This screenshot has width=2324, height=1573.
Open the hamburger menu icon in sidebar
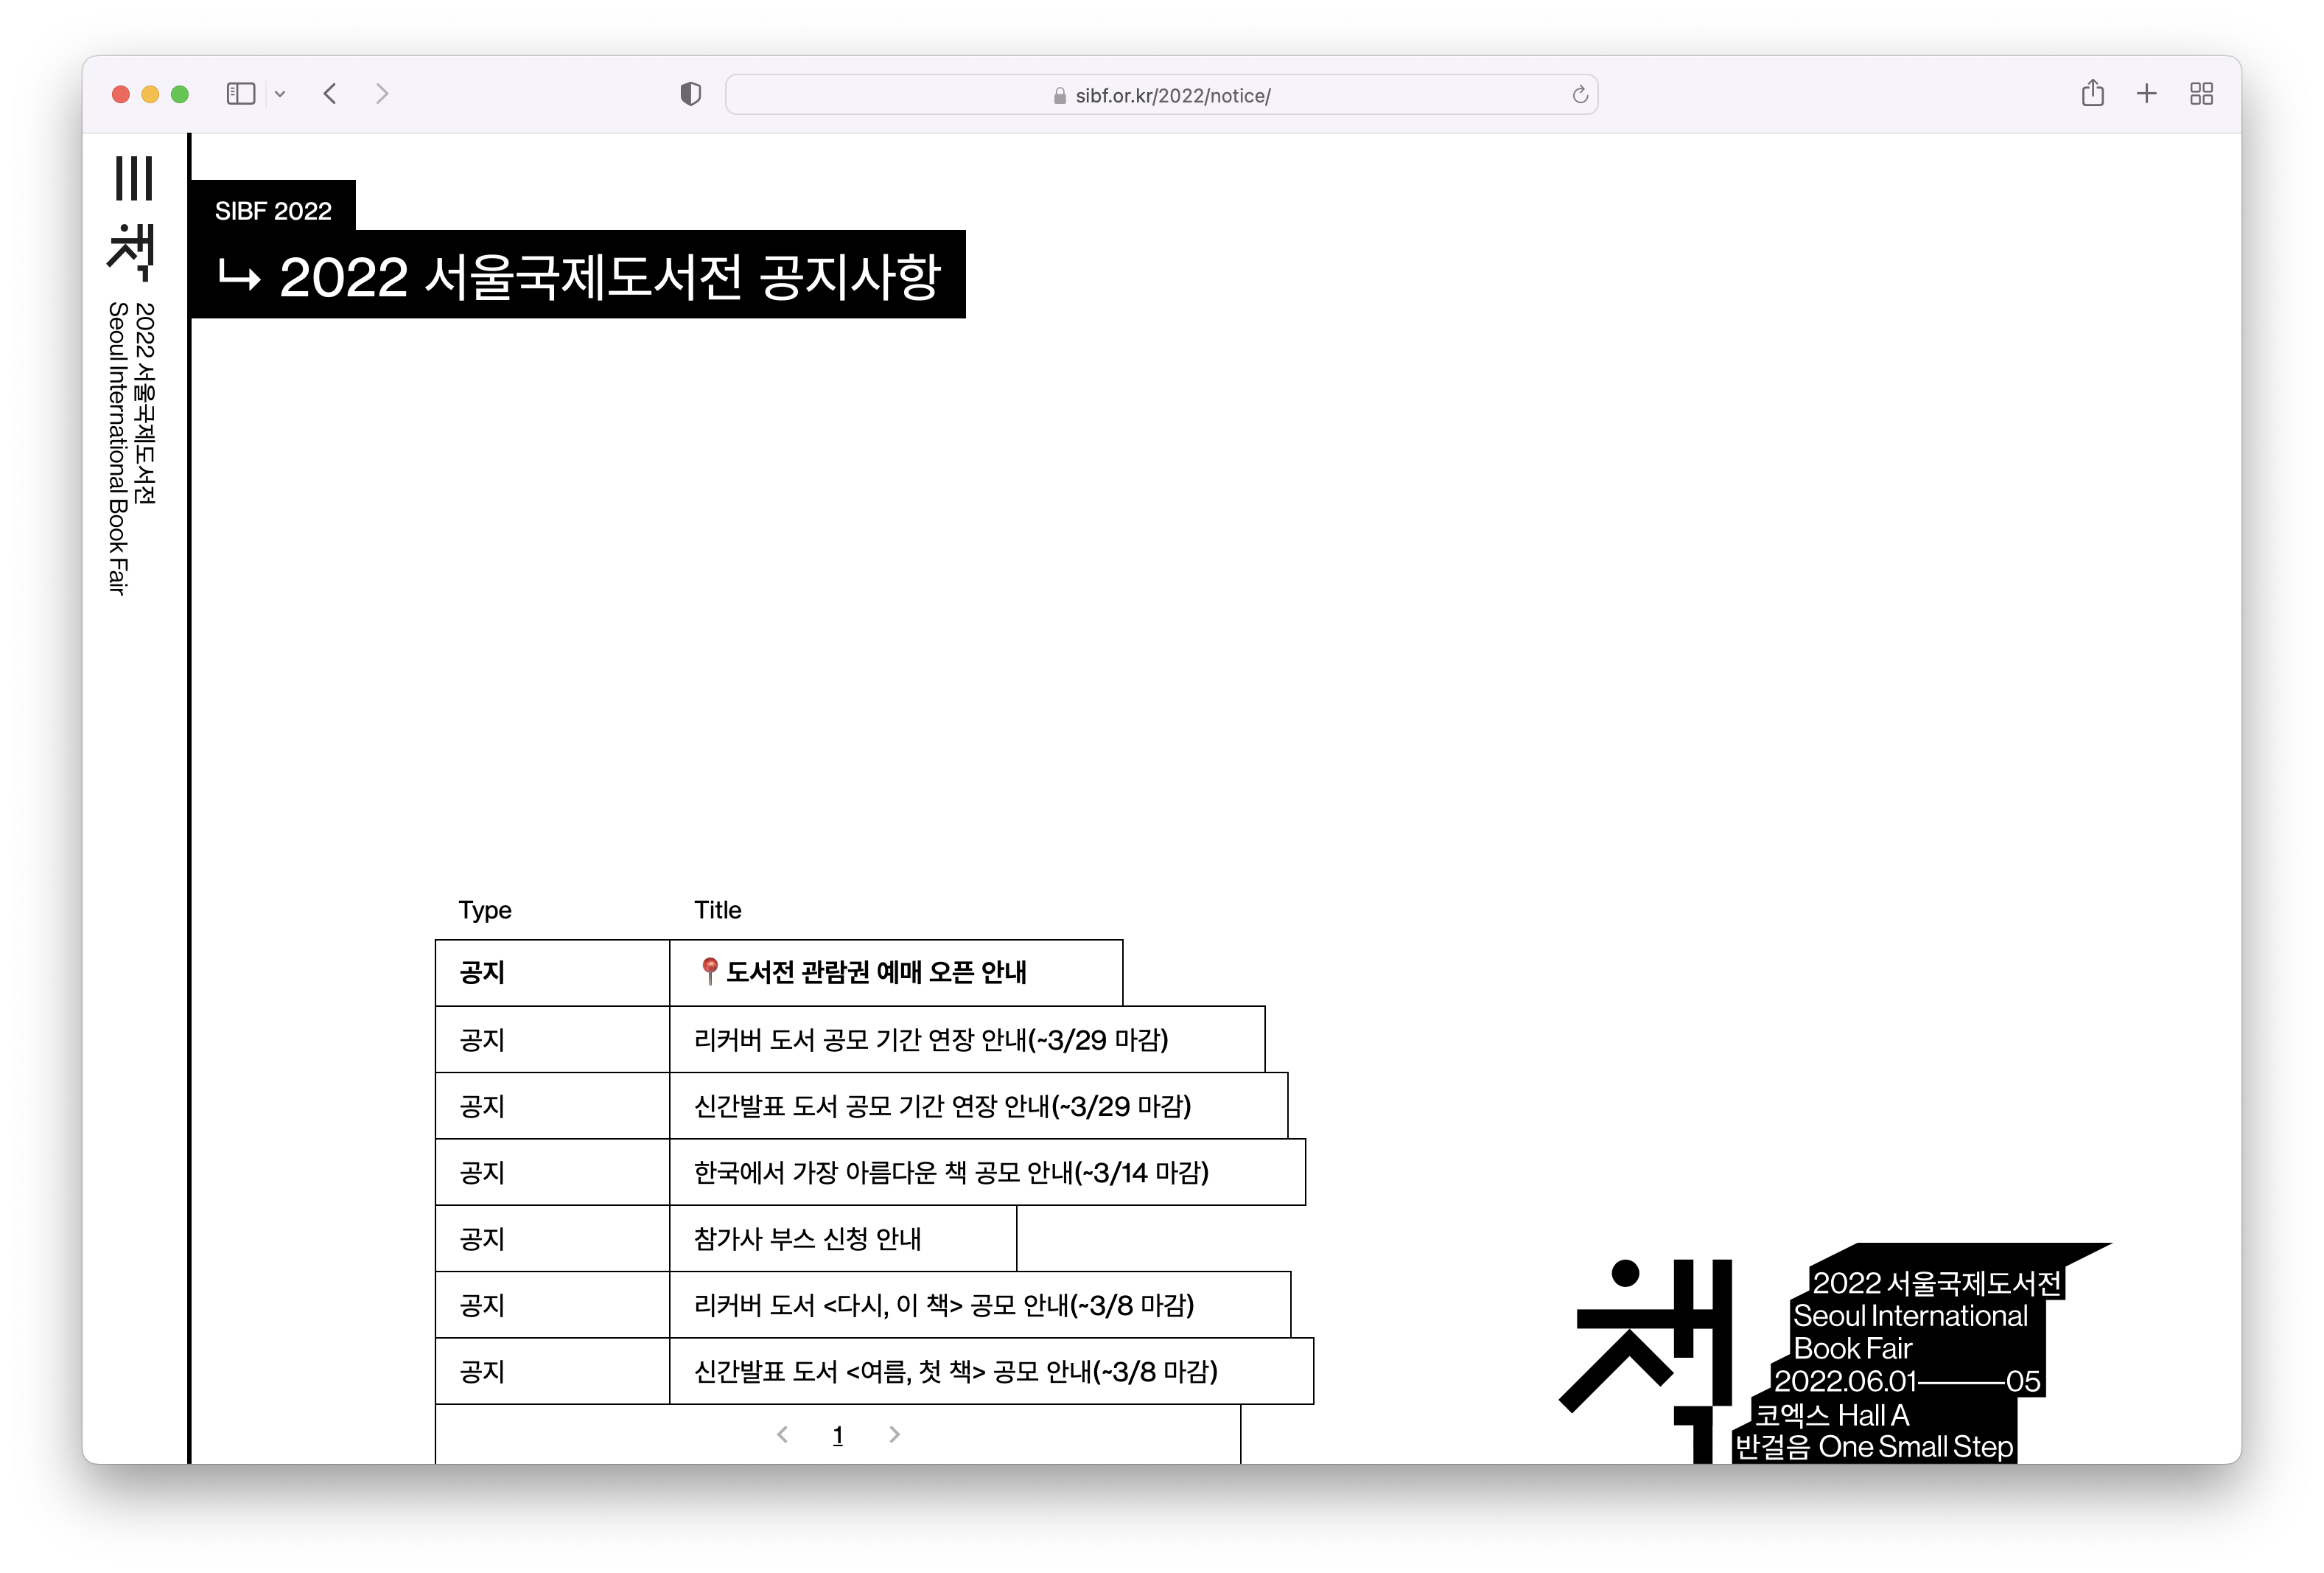(x=134, y=178)
